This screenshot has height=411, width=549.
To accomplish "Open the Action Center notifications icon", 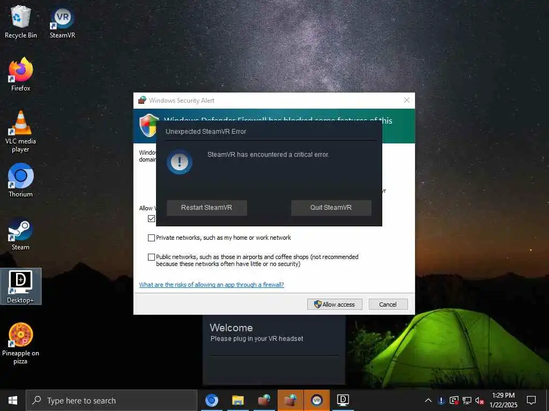I will pos(531,400).
